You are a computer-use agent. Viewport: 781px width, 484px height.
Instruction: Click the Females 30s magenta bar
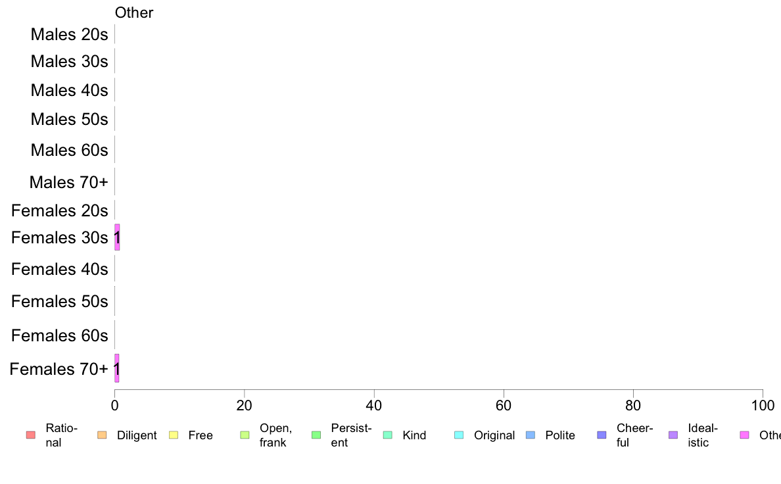point(117,237)
